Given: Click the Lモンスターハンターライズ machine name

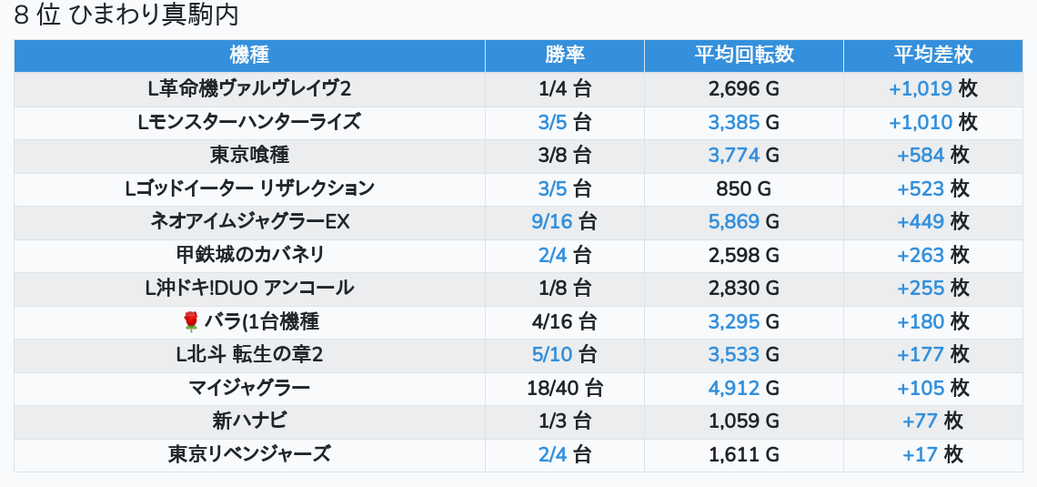Looking at the screenshot, I should (249, 122).
